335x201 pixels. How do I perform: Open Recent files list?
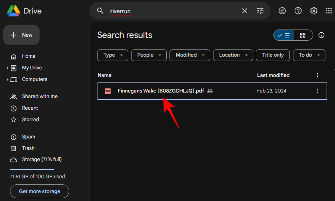point(30,108)
